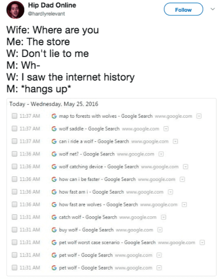Open the @hardlyrelevant handle link
The height and width of the screenshot is (279, 220).
pyautogui.click(x=47, y=14)
